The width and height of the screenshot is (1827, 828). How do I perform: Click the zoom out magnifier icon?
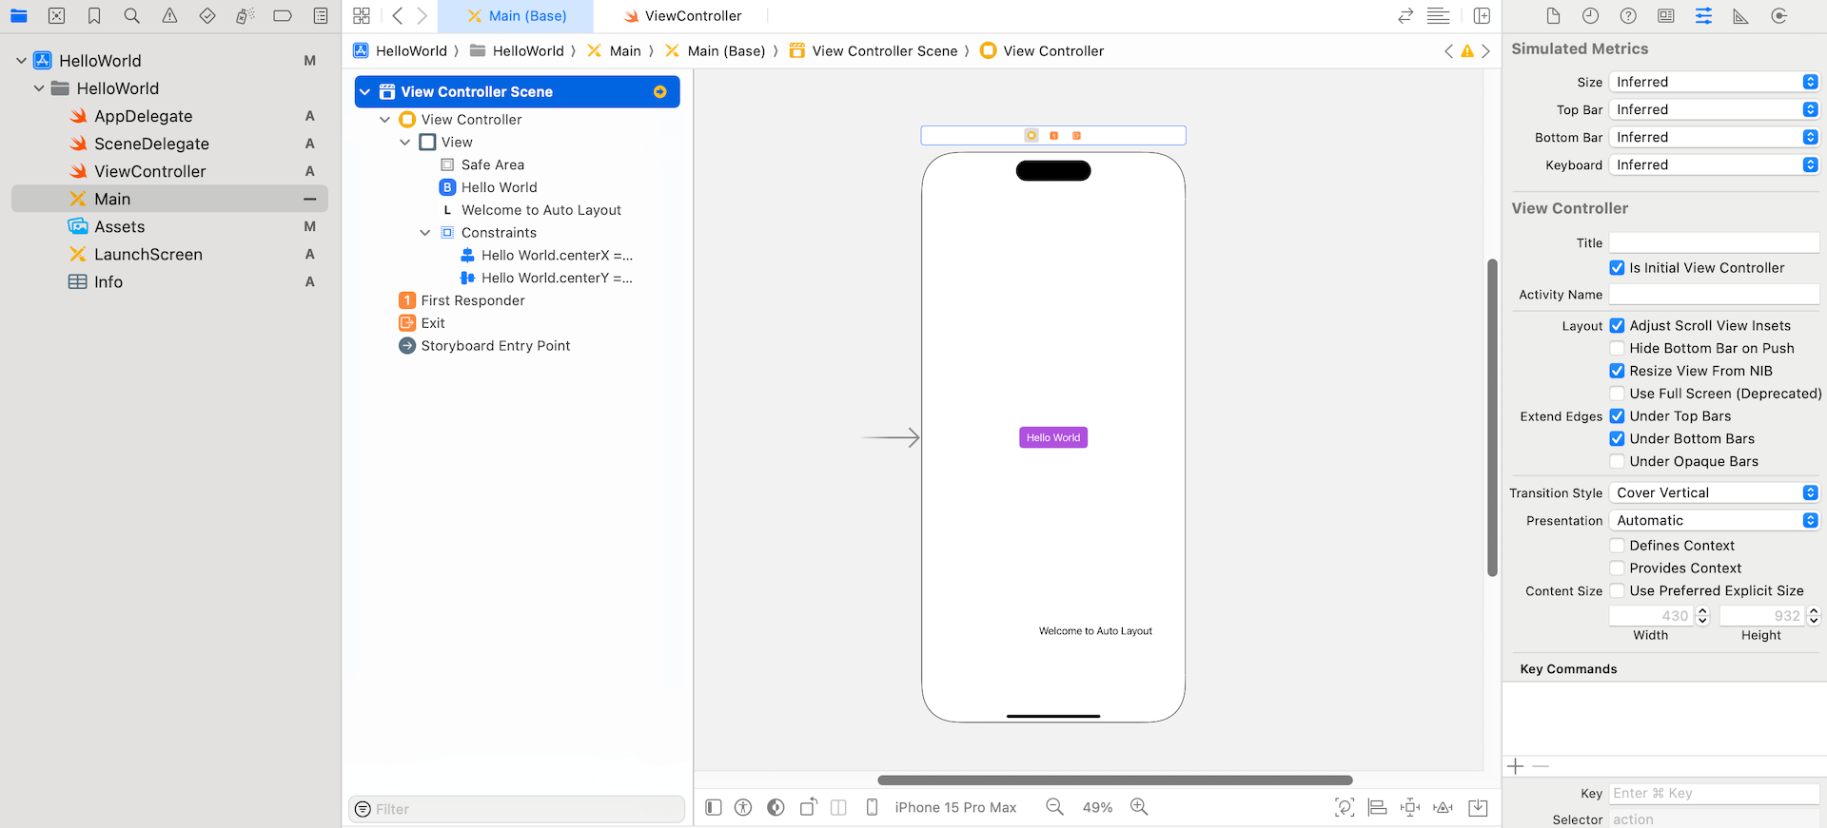click(x=1054, y=807)
